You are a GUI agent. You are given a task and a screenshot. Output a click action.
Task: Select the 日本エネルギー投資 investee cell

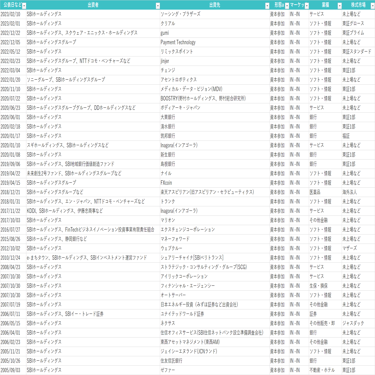click(x=215, y=305)
